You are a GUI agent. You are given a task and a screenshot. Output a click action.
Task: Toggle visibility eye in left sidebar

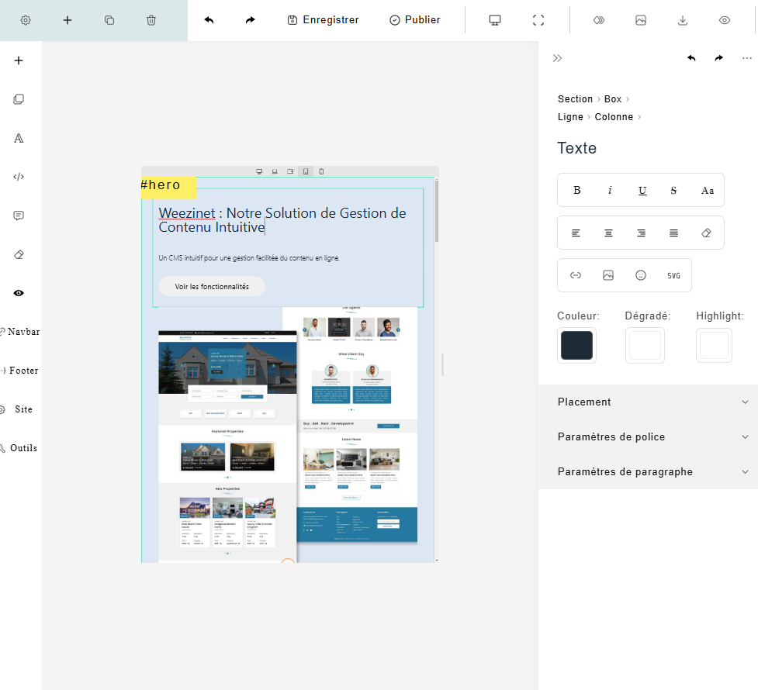19,293
